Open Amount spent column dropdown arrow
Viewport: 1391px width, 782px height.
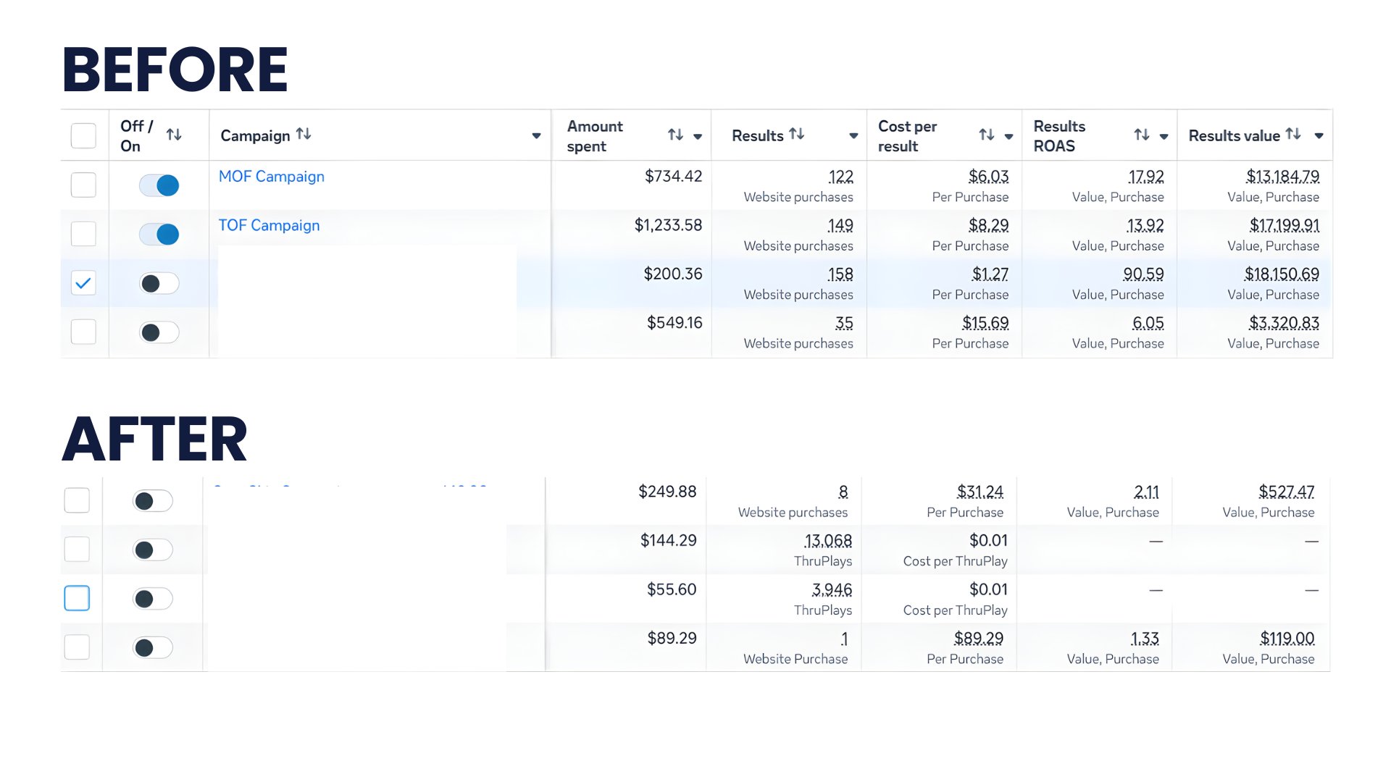click(x=698, y=136)
